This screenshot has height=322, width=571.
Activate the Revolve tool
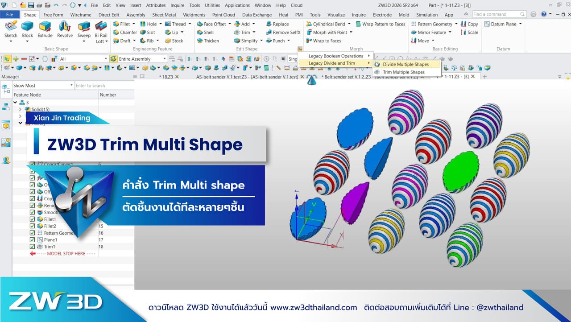65,31
